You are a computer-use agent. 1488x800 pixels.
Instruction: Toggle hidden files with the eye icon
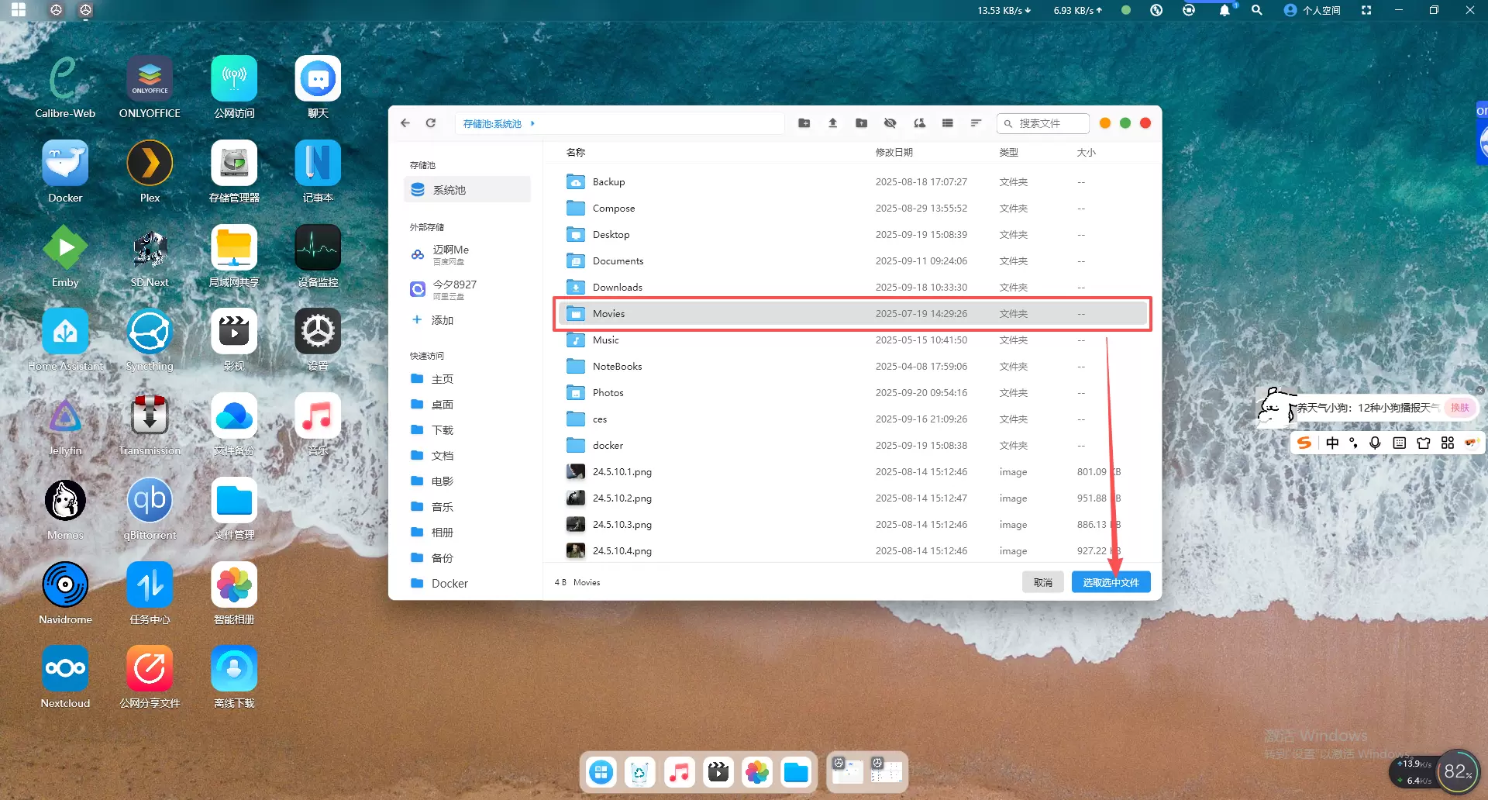890,123
